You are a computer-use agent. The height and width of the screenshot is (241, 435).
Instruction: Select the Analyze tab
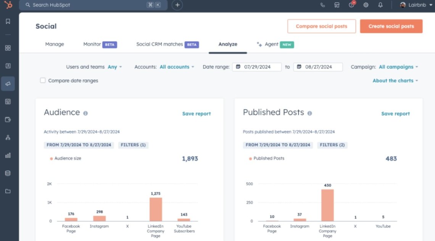tap(228, 44)
